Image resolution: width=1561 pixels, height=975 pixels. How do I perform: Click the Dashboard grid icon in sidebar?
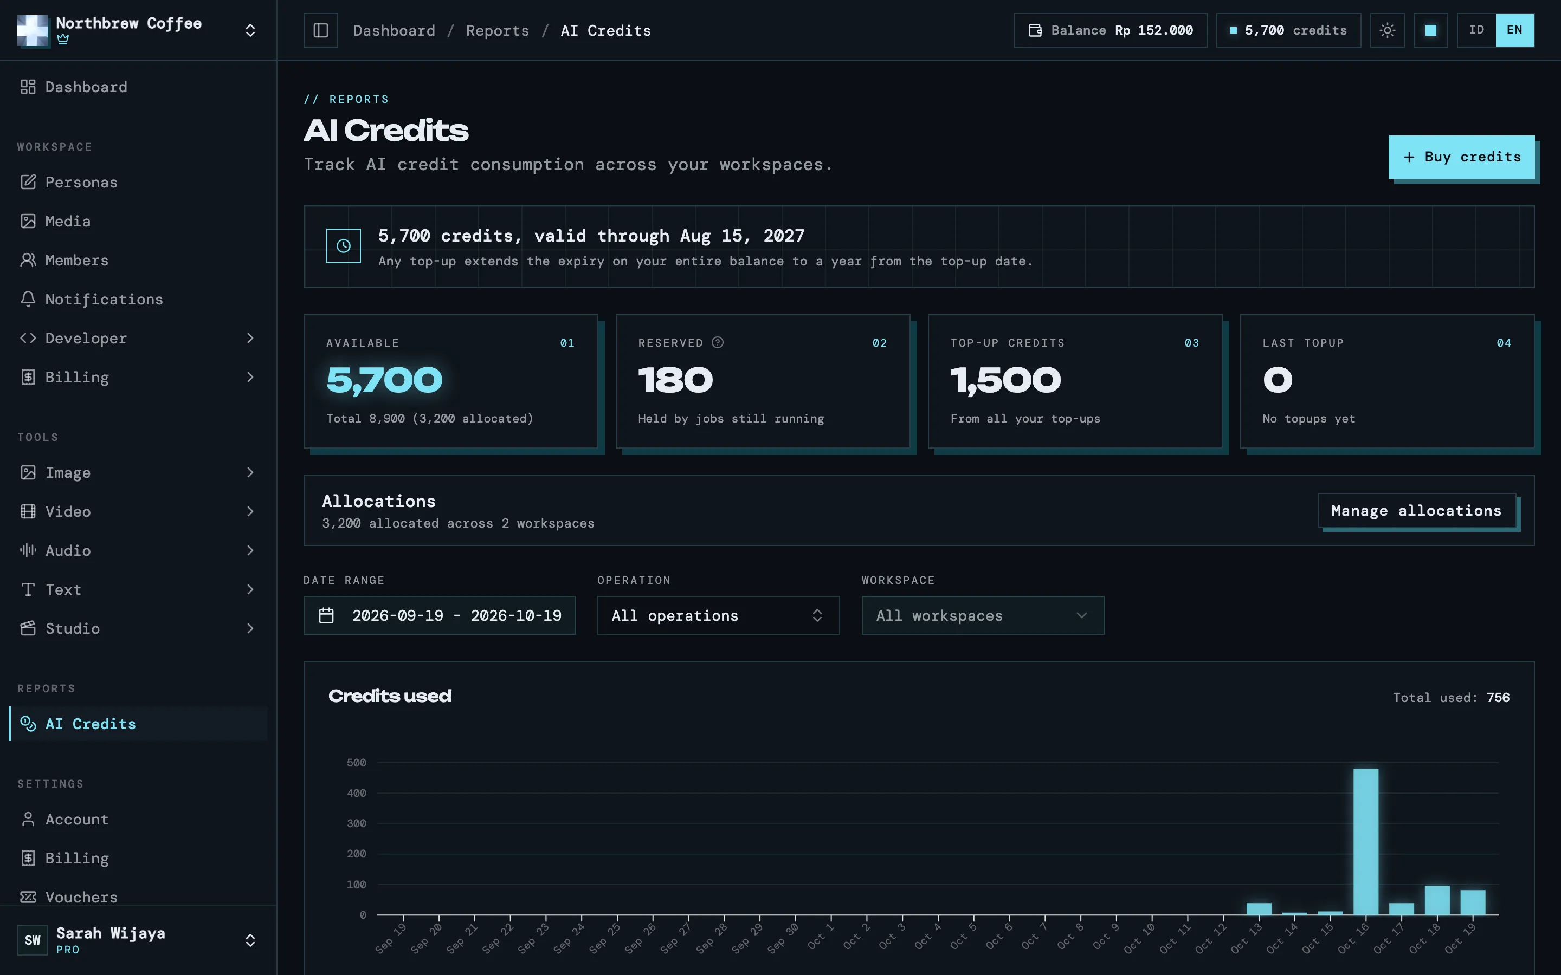click(x=28, y=87)
